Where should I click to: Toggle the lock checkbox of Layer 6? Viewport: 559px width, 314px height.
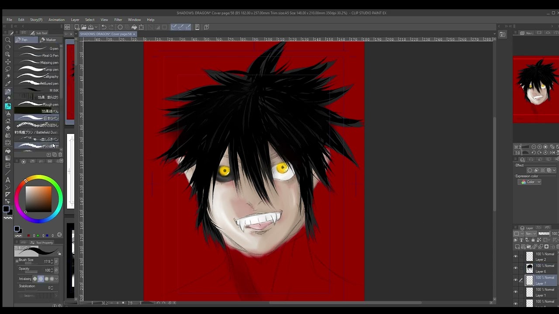[x=521, y=268]
